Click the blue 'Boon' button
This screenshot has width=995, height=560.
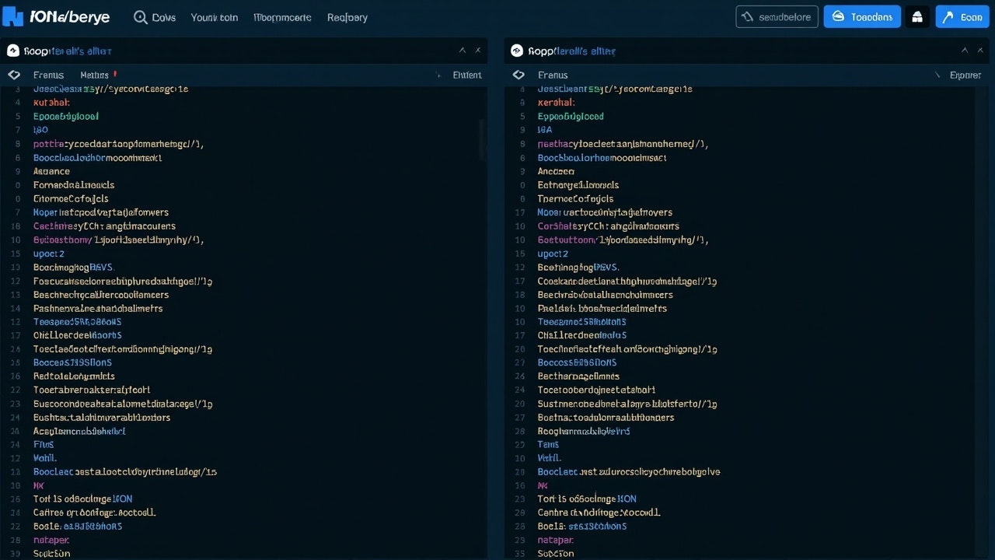(x=962, y=16)
